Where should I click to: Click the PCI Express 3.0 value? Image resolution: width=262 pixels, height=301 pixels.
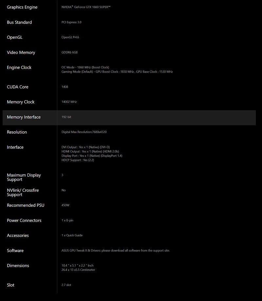[x=71, y=22]
